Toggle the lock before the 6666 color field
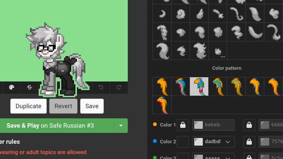 [249, 125]
